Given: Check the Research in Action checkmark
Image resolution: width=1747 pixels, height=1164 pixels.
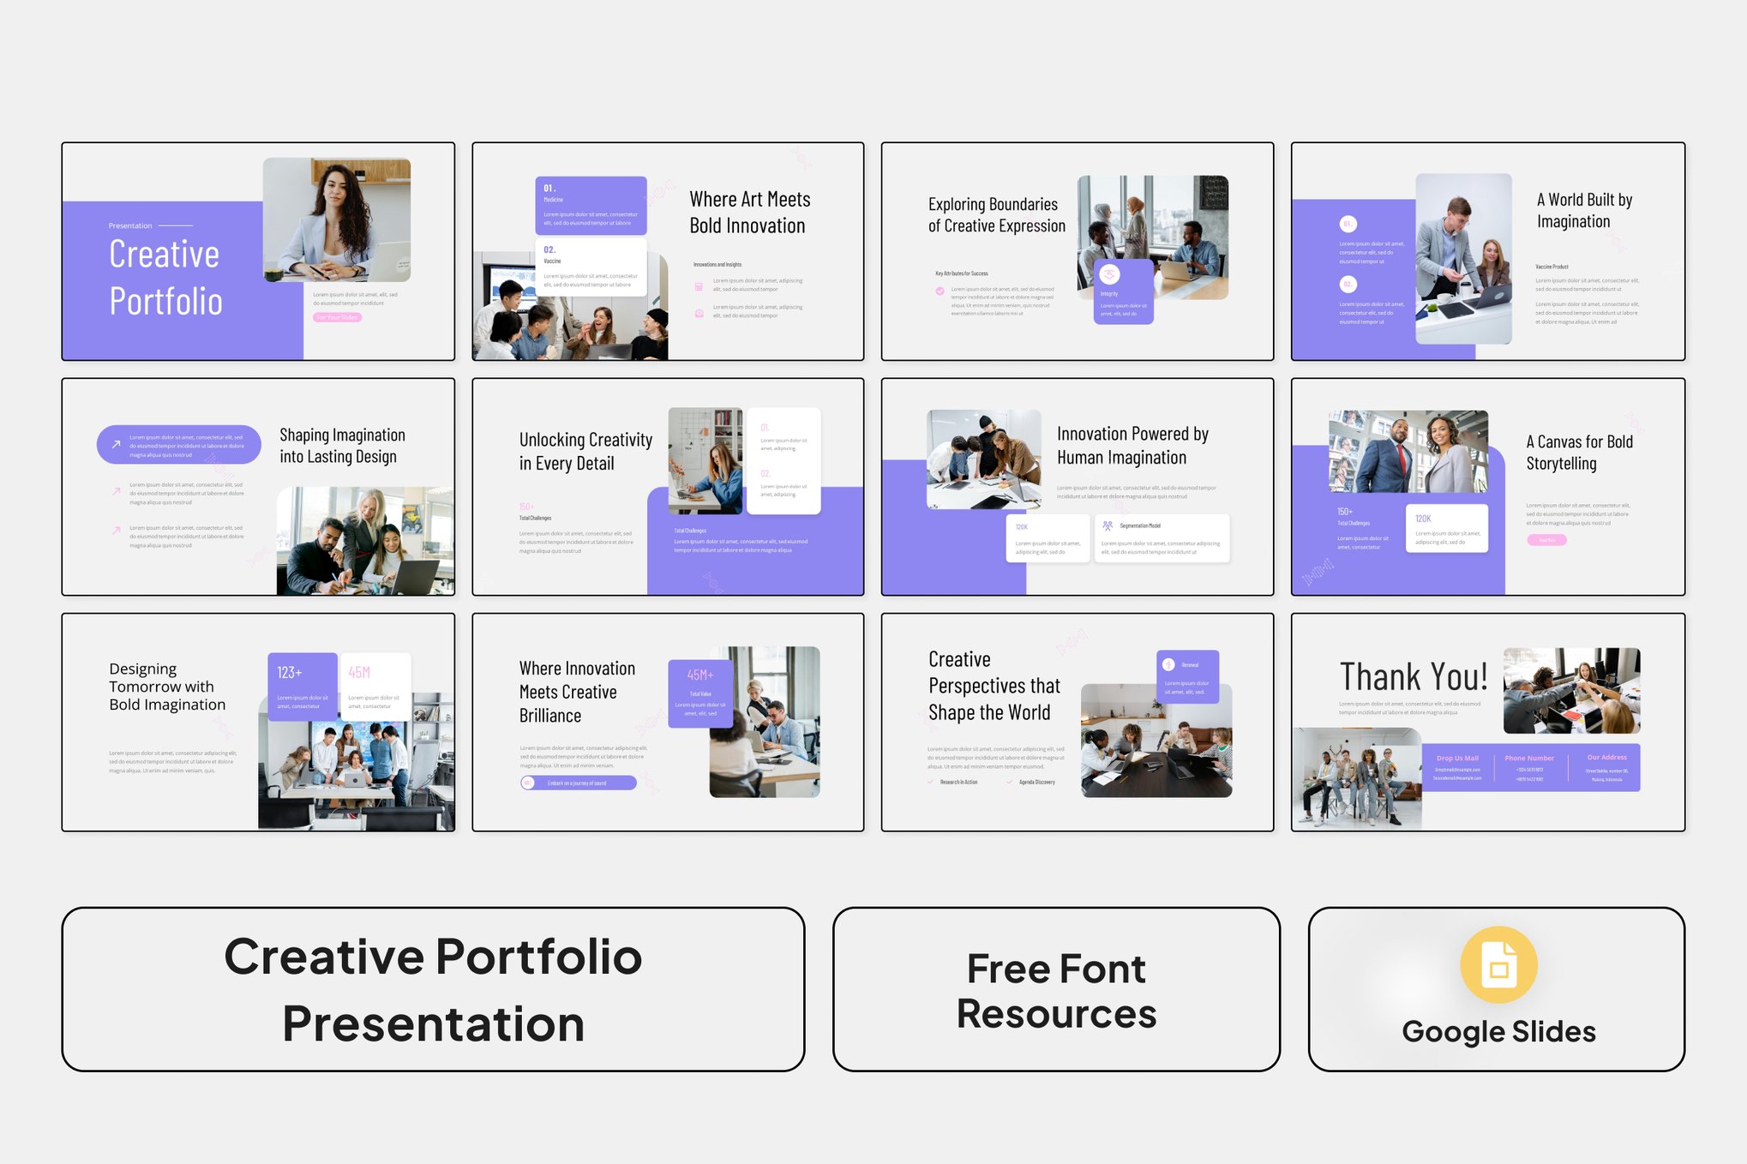Looking at the screenshot, I should [931, 782].
